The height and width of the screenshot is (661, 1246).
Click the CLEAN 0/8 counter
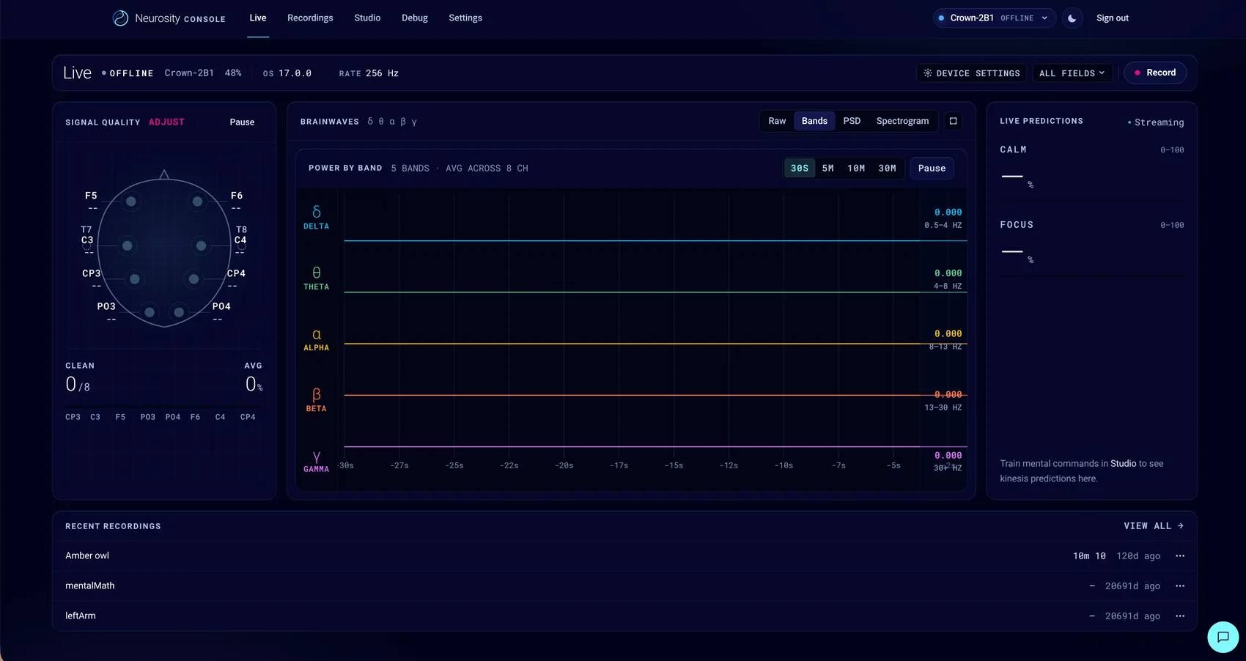(x=80, y=377)
